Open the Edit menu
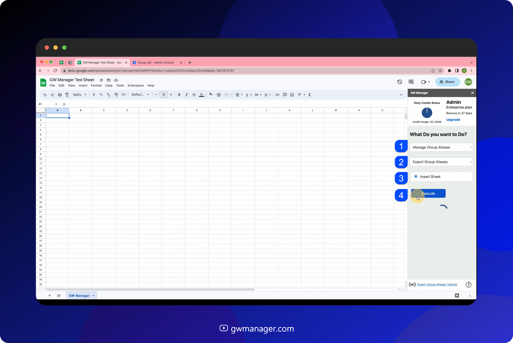This screenshot has width=513, height=343. (61, 86)
